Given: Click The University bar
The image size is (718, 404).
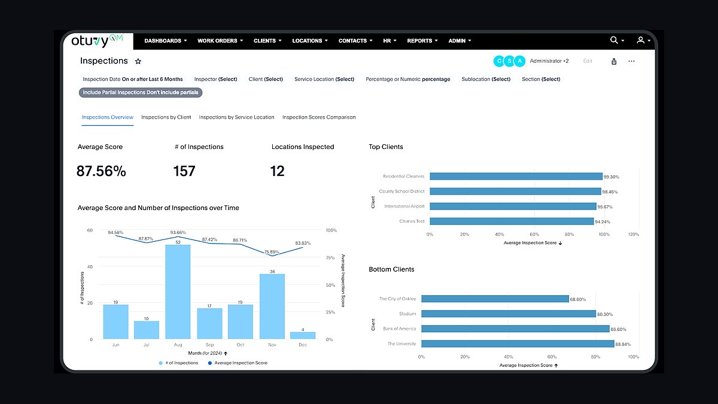Looking at the screenshot, I should (x=518, y=344).
